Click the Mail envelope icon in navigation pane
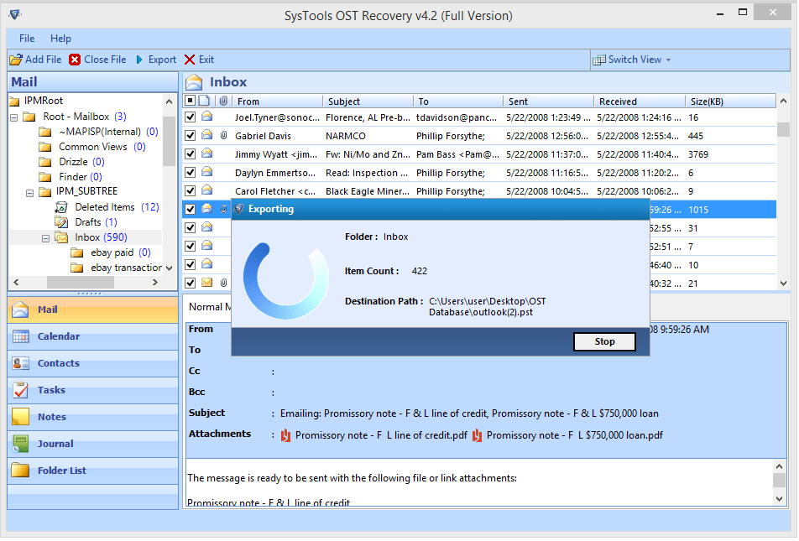 click(x=20, y=310)
